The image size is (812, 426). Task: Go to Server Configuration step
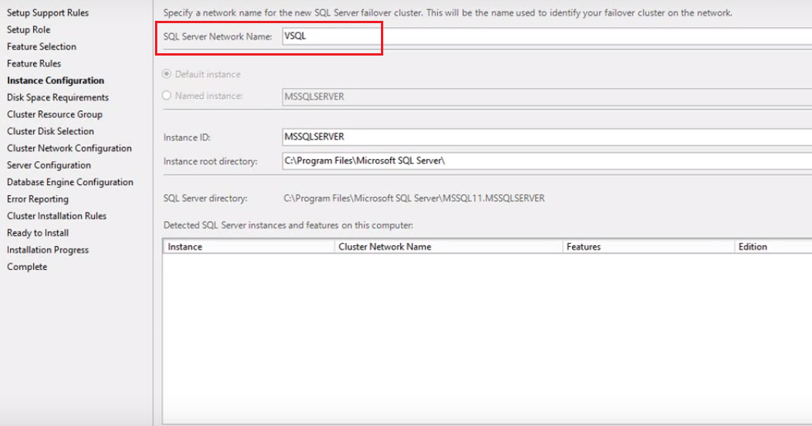coord(49,165)
